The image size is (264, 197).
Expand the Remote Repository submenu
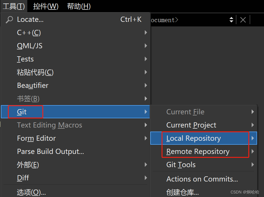pyautogui.click(x=198, y=151)
